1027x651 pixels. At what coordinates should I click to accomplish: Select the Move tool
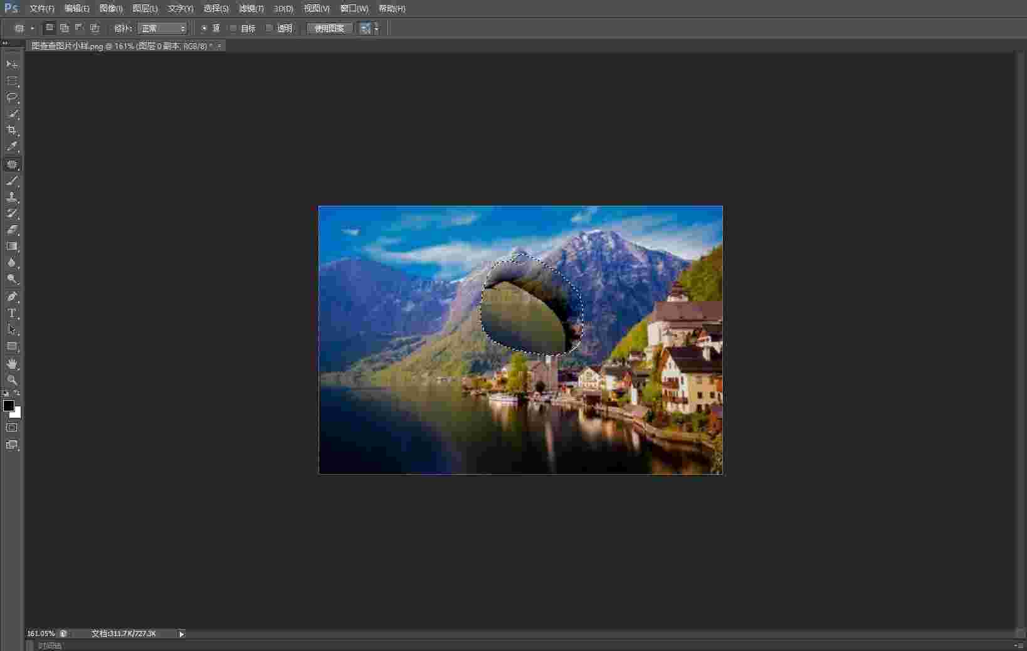coord(12,63)
